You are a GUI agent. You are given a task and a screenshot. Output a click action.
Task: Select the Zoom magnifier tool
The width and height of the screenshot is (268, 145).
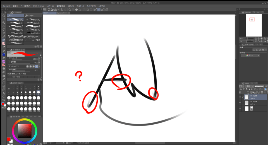click(4, 16)
